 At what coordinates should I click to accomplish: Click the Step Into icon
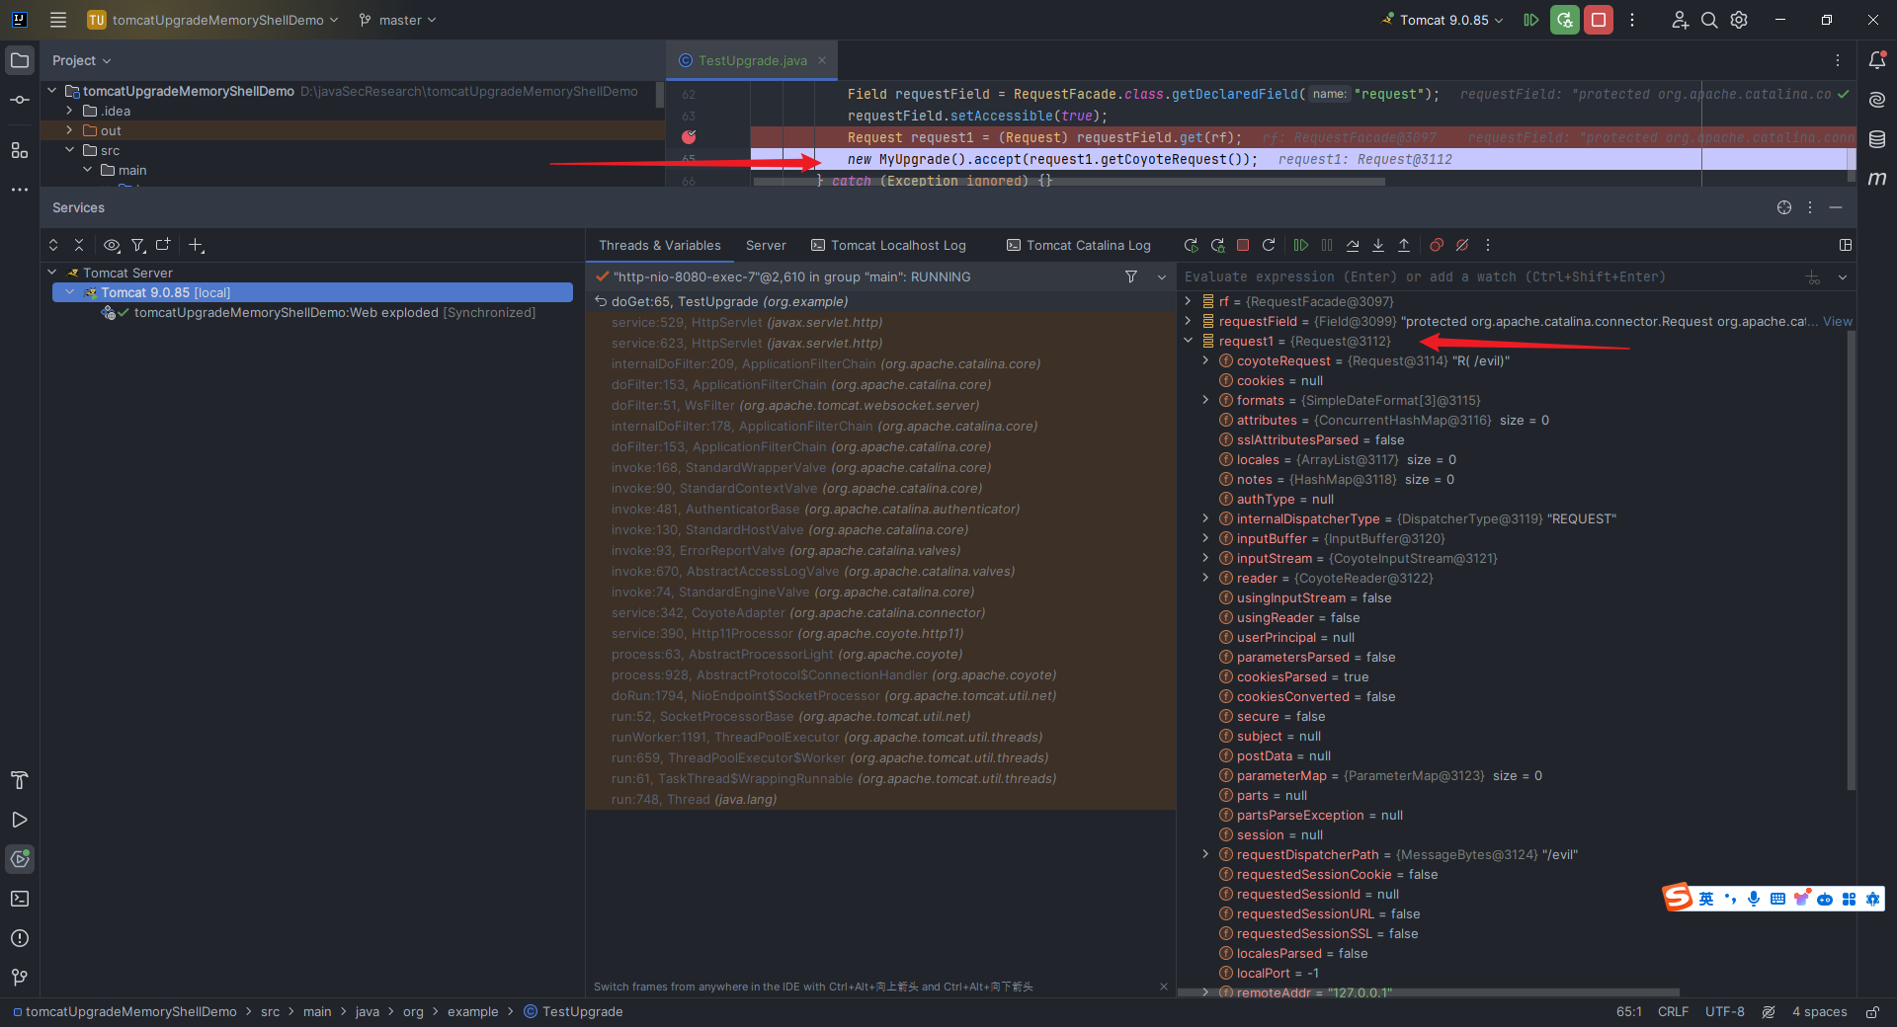coord(1378,245)
